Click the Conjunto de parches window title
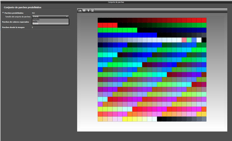 pyautogui.click(x=116, y=1)
